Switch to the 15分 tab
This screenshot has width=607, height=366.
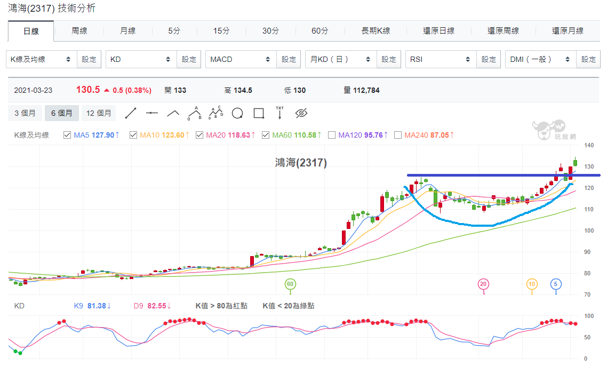pos(221,30)
